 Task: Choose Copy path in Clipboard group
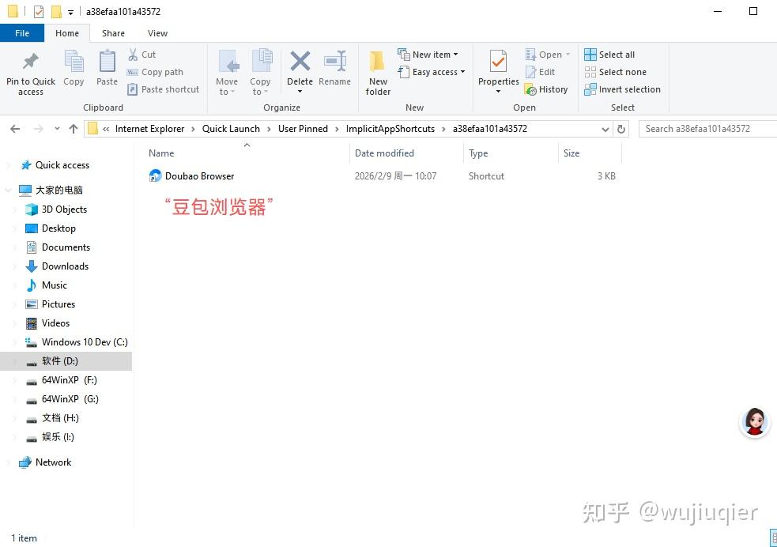coord(155,72)
